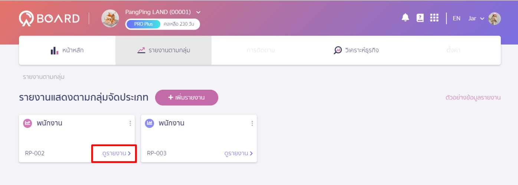
Task: Click the user profile avatar picture
Action: click(x=495, y=19)
